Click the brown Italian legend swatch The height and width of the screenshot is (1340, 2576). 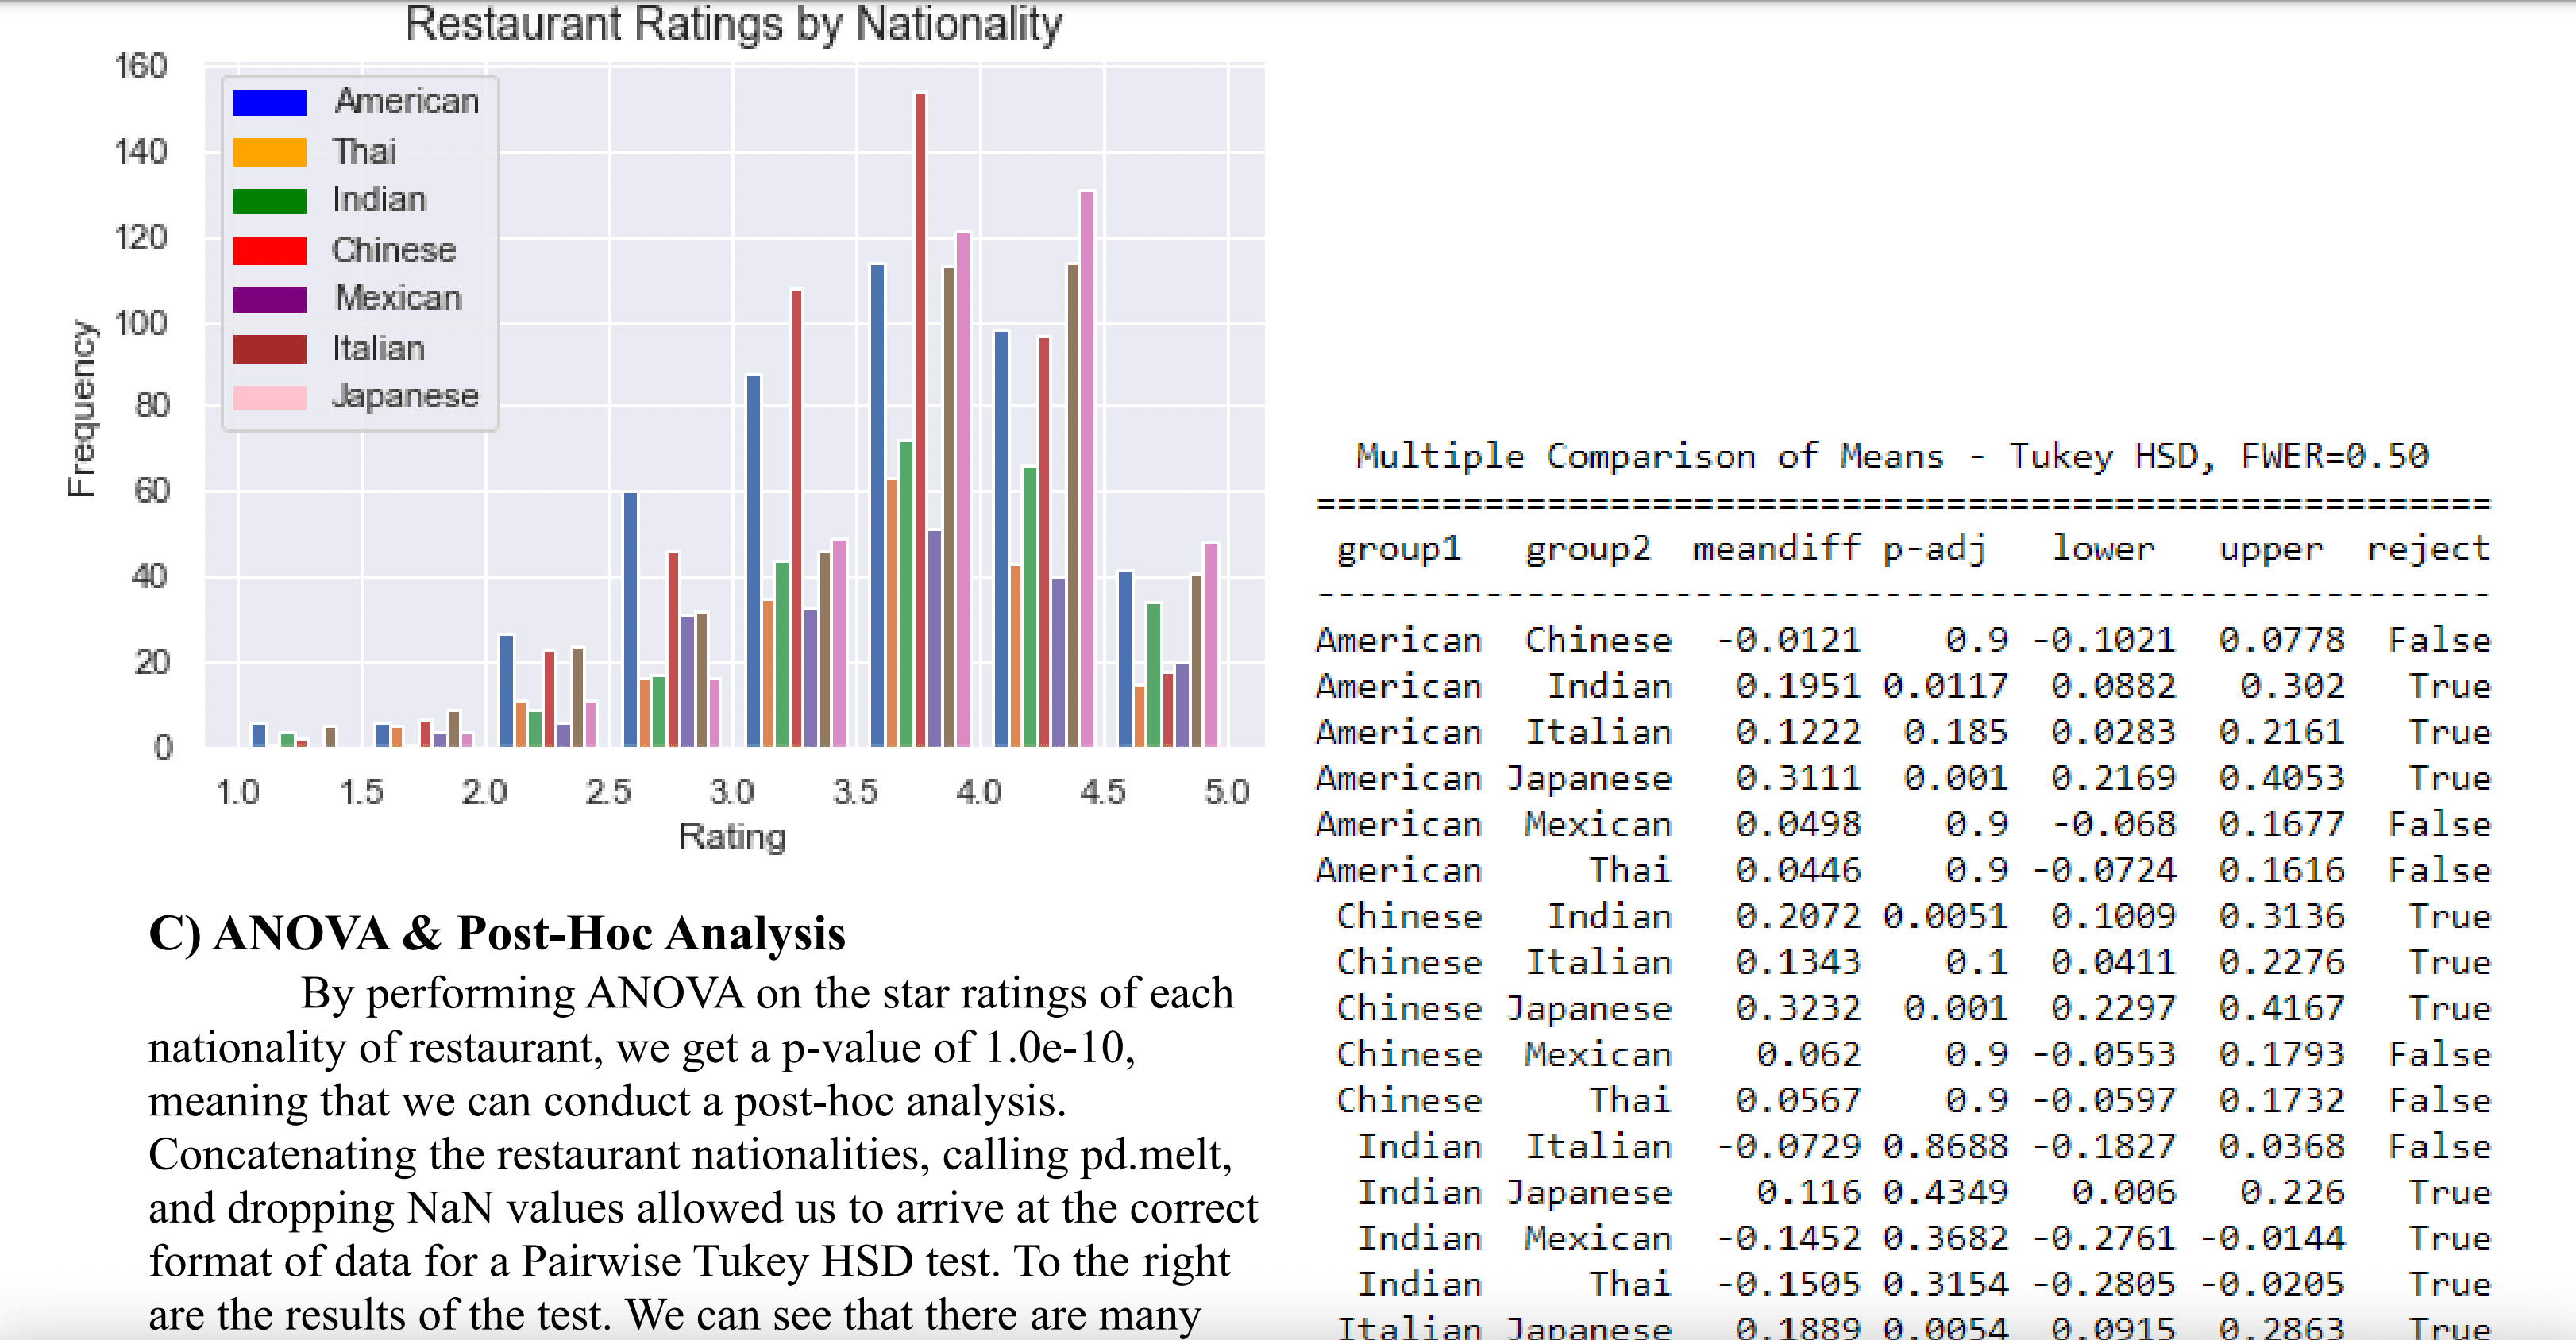tap(269, 348)
